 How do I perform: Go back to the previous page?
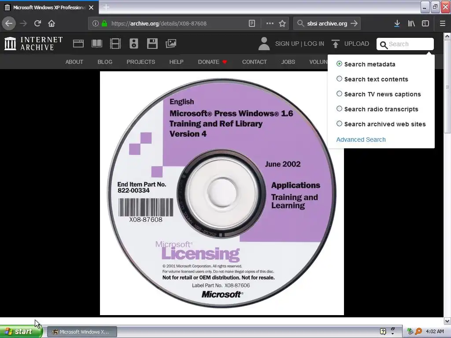click(x=9, y=24)
